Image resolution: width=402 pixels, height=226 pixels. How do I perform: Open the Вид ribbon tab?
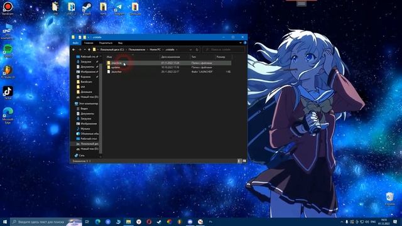click(120, 43)
